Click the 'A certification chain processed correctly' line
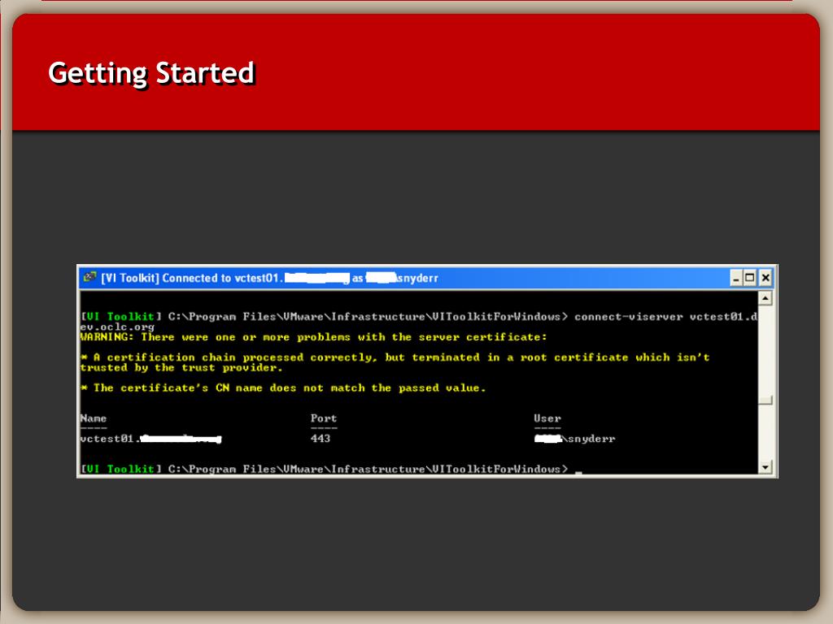This screenshot has height=624, width=833. 395,357
